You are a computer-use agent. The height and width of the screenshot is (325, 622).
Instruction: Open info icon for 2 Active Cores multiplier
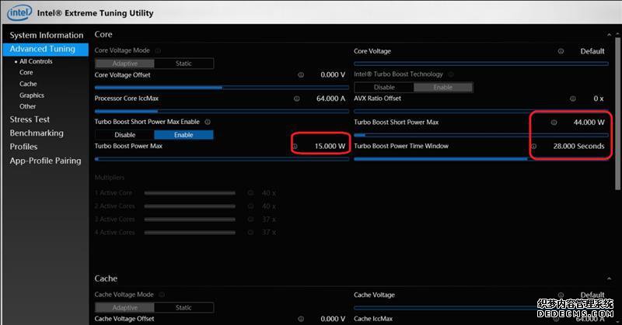pyautogui.click(x=250, y=206)
